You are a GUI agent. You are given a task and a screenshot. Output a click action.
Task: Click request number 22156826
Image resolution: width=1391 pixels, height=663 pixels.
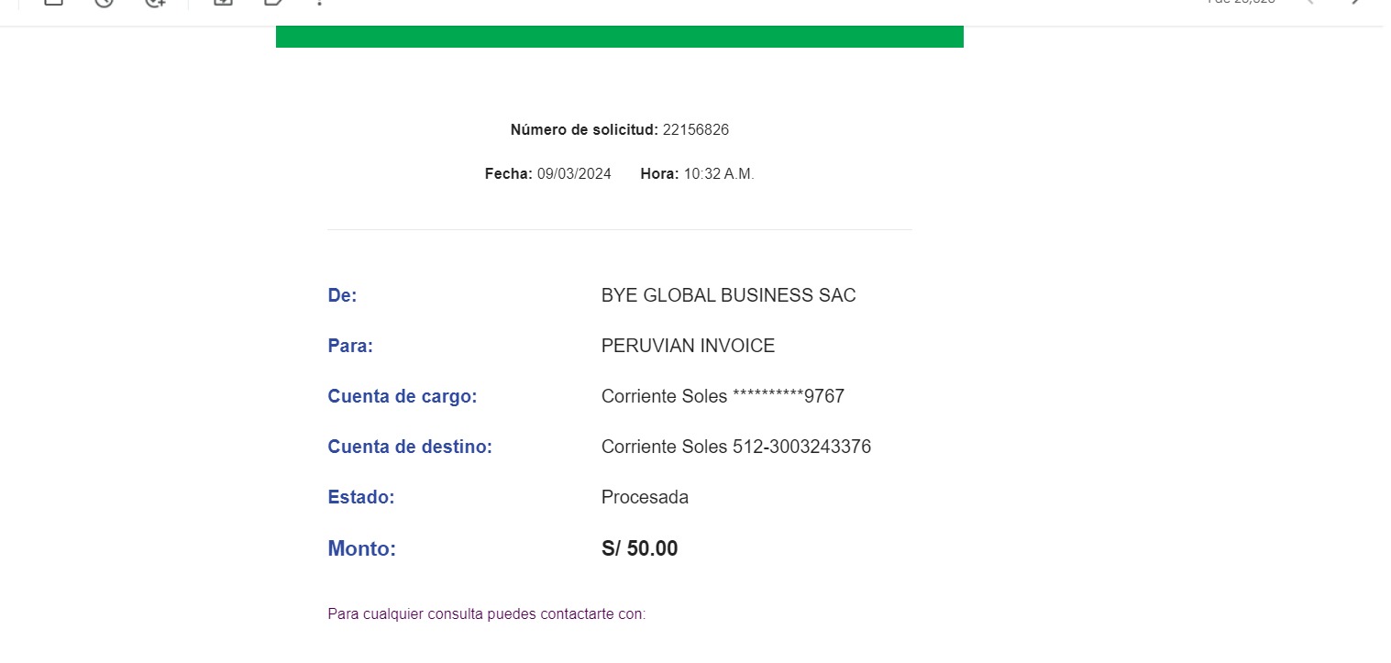695,130
